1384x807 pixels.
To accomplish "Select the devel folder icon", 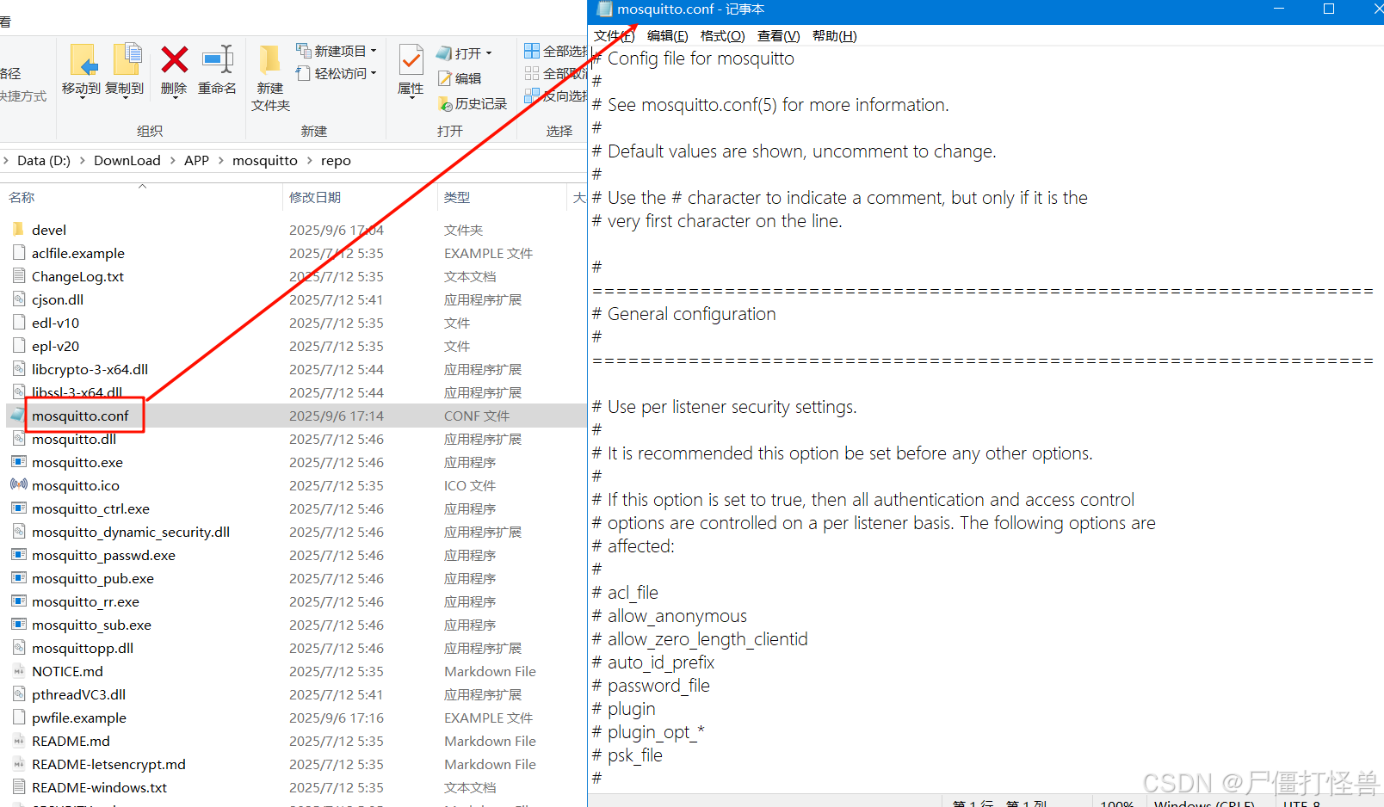I will 18,229.
